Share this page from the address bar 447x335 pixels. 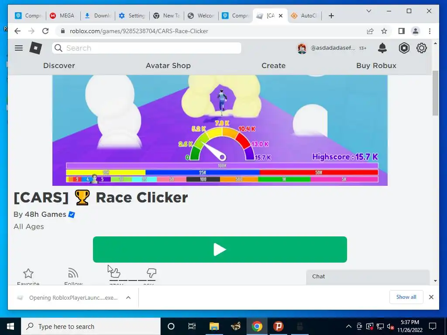[370, 31]
